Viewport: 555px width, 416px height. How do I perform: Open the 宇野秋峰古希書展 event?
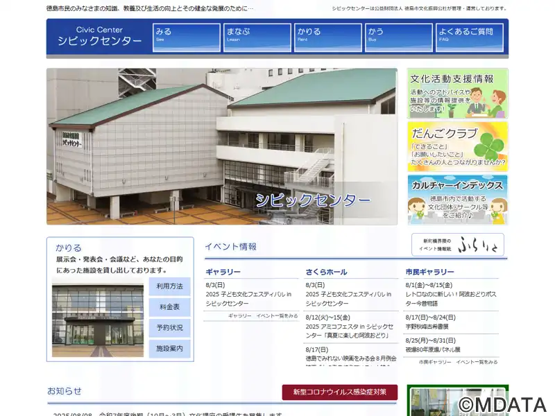tap(427, 327)
